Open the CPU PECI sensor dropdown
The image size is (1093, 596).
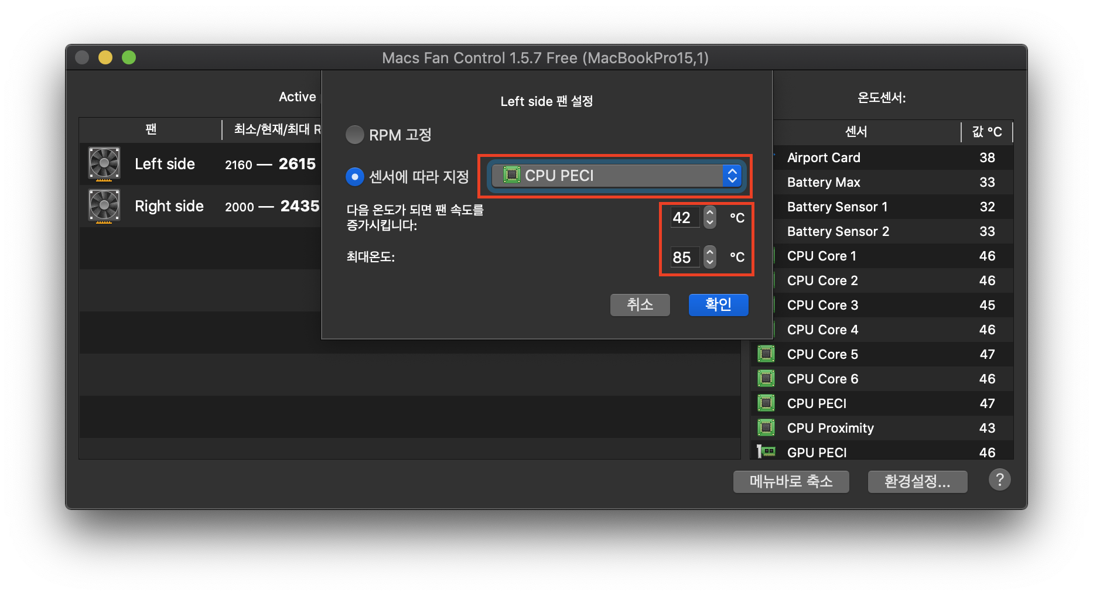click(616, 176)
